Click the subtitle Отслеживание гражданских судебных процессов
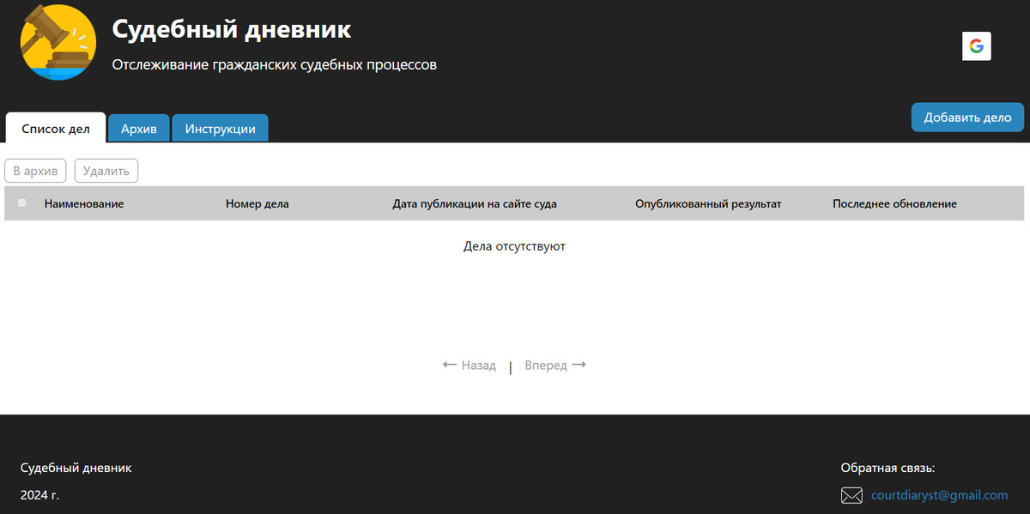 click(x=275, y=65)
